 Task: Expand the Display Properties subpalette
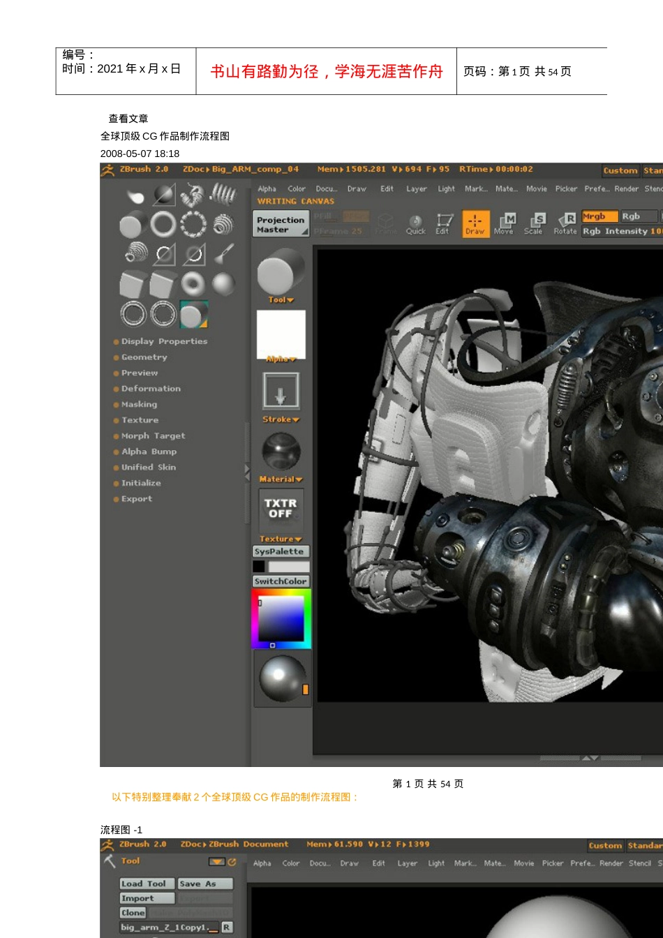[x=164, y=341]
